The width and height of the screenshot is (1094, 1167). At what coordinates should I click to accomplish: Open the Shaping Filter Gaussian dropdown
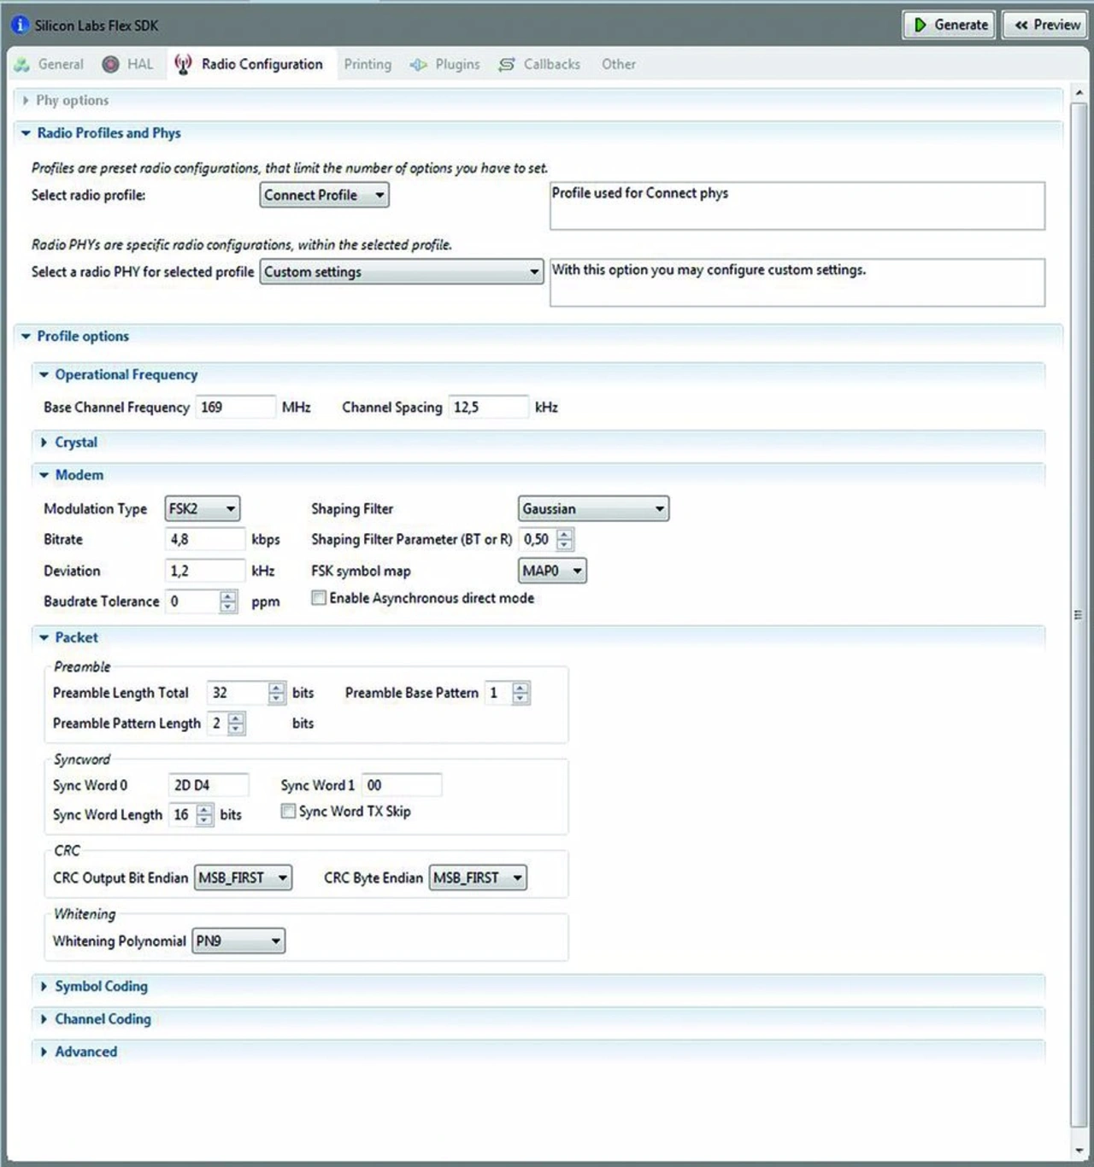coord(593,508)
